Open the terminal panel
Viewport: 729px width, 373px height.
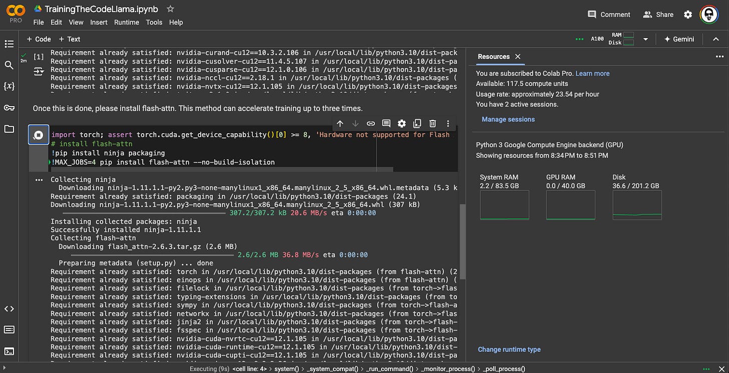9,351
